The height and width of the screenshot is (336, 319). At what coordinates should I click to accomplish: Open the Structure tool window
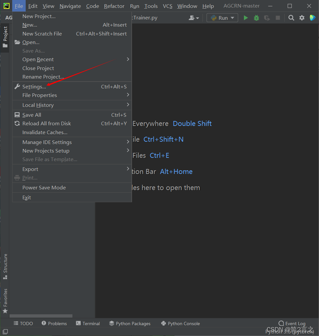5,267
